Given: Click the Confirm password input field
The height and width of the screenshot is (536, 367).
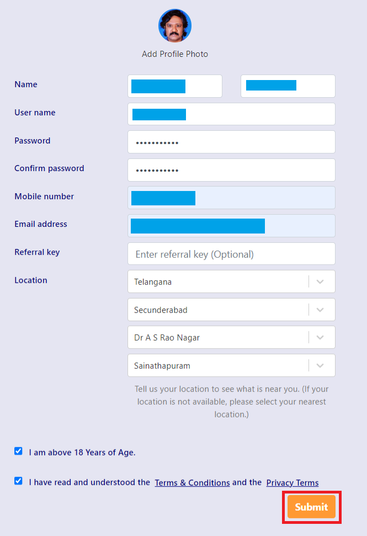Looking at the screenshot, I should [231, 170].
